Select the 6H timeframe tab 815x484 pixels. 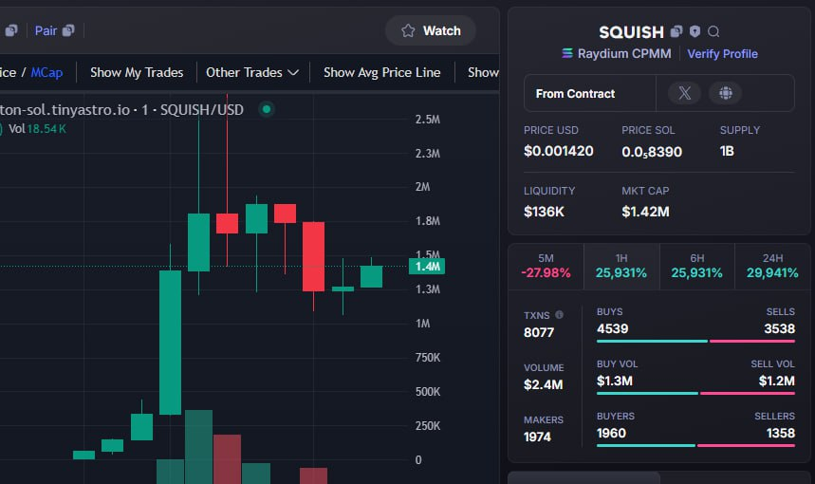point(697,266)
